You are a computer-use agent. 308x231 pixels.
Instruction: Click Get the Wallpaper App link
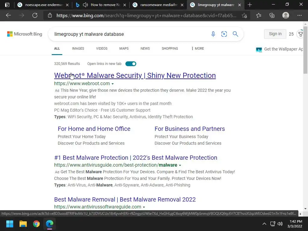[279, 49]
